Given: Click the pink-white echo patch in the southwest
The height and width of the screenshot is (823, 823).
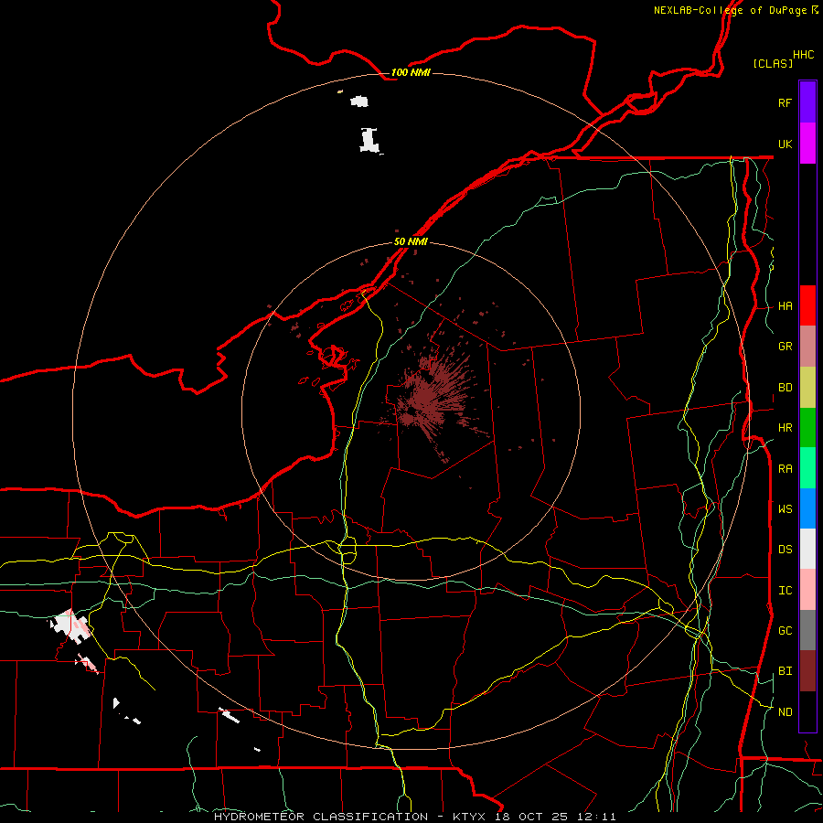Looking at the screenshot, I should 70,625.
